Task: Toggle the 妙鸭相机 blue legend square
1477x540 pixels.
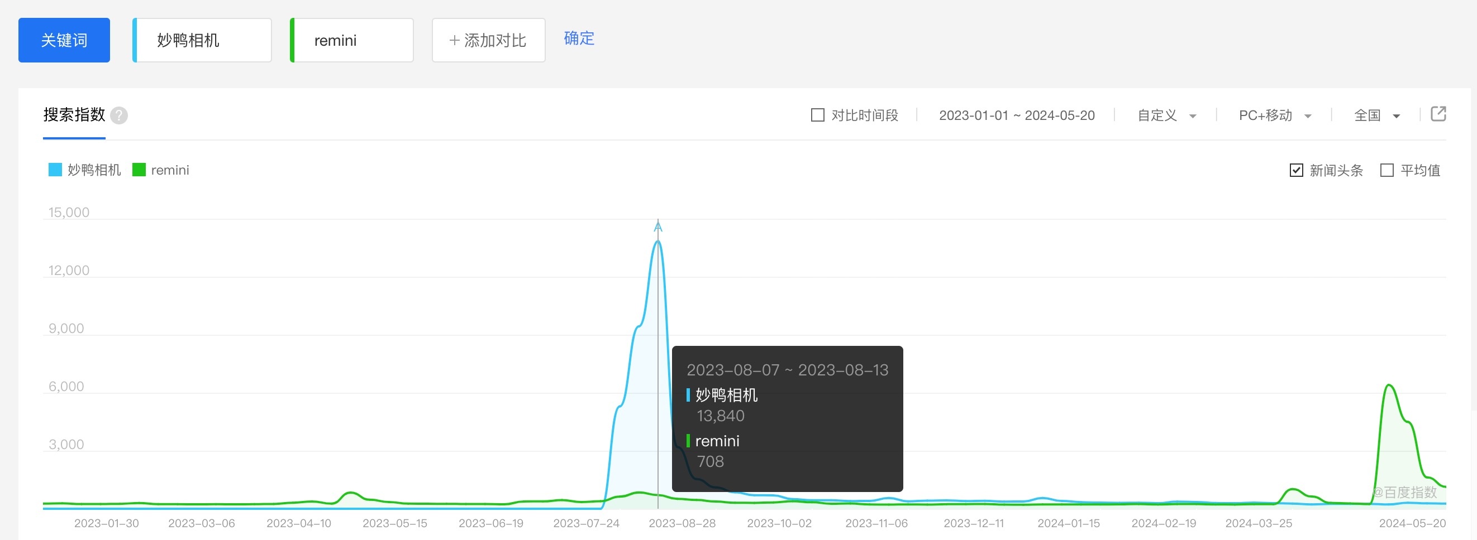Action: 55,170
